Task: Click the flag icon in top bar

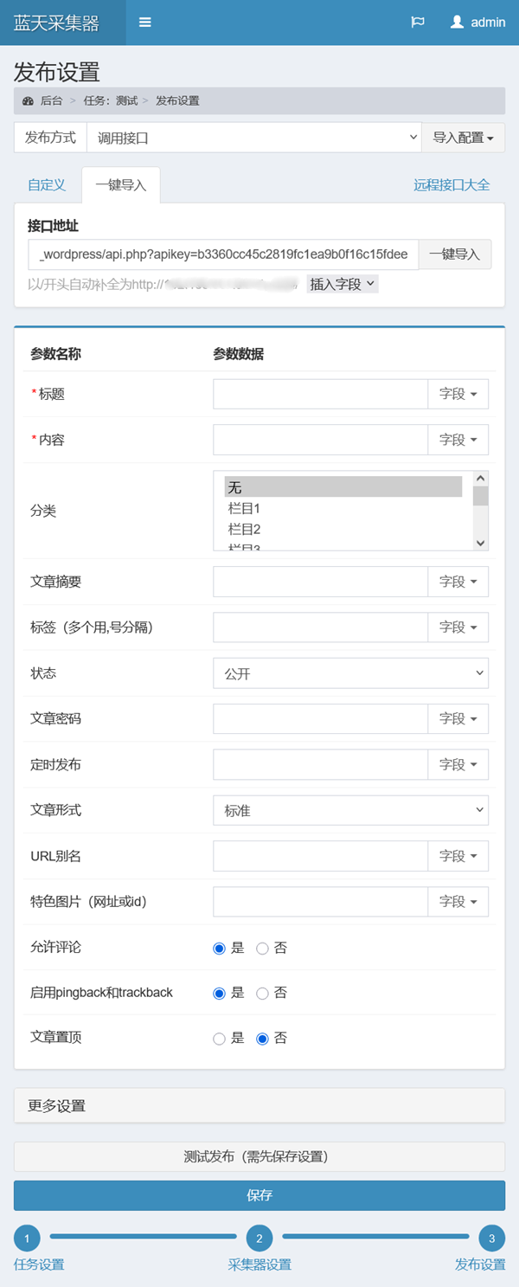Action: (418, 23)
